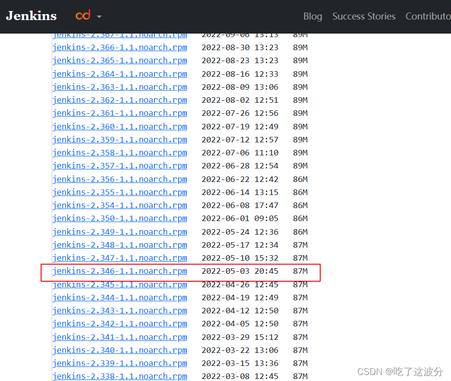
Task: Download jenkins-2.366-1.1.noarch.rpm
Action: point(120,48)
